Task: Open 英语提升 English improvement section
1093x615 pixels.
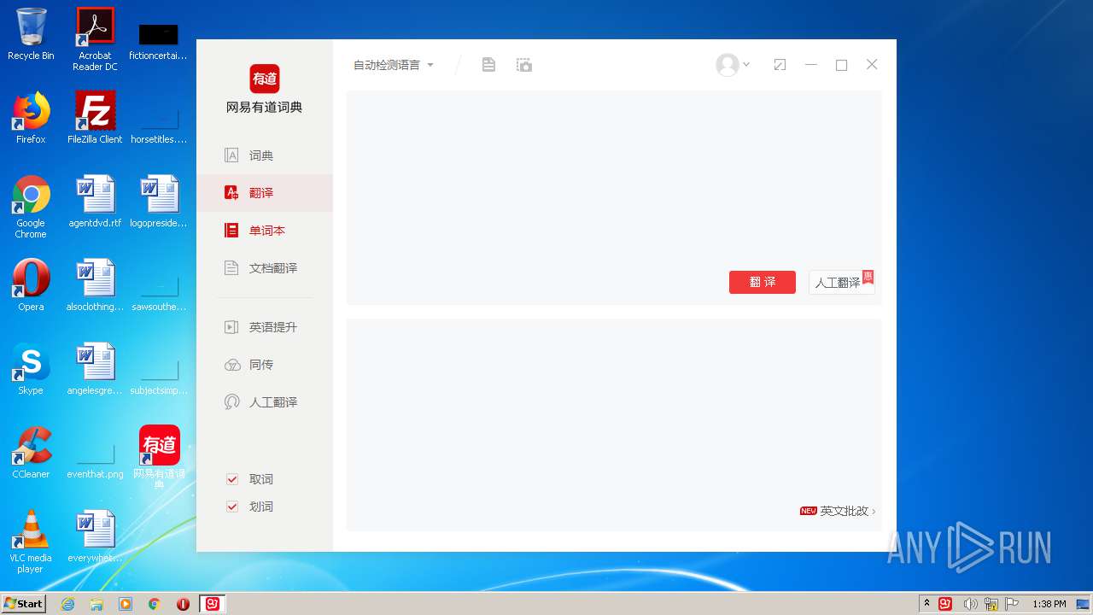Action: (264, 327)
